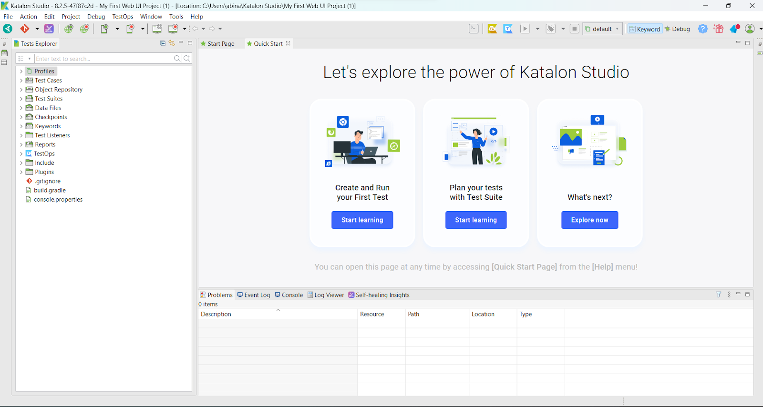Click the Debug bug run icon
763x407 pixels.
tap(551, 29)
